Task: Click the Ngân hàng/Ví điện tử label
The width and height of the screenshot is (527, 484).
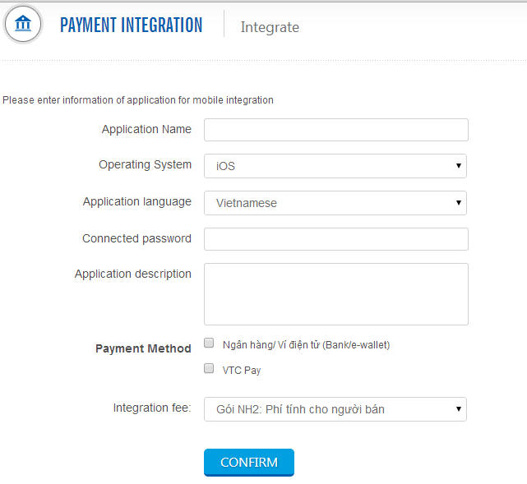Action: [x=306, y=345]
